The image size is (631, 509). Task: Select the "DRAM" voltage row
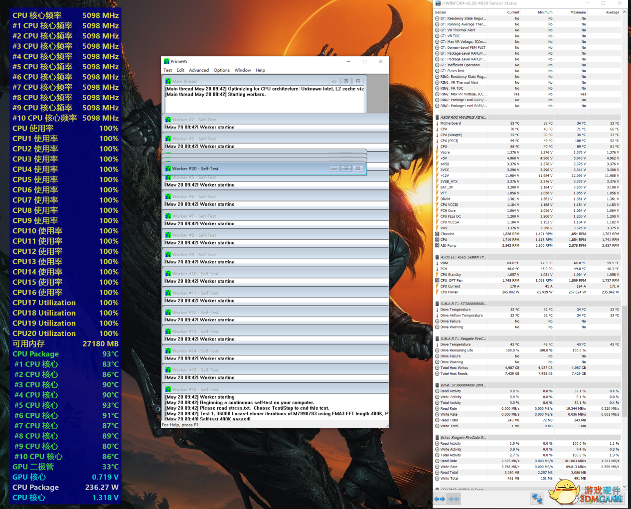click(x=527, y=199)
